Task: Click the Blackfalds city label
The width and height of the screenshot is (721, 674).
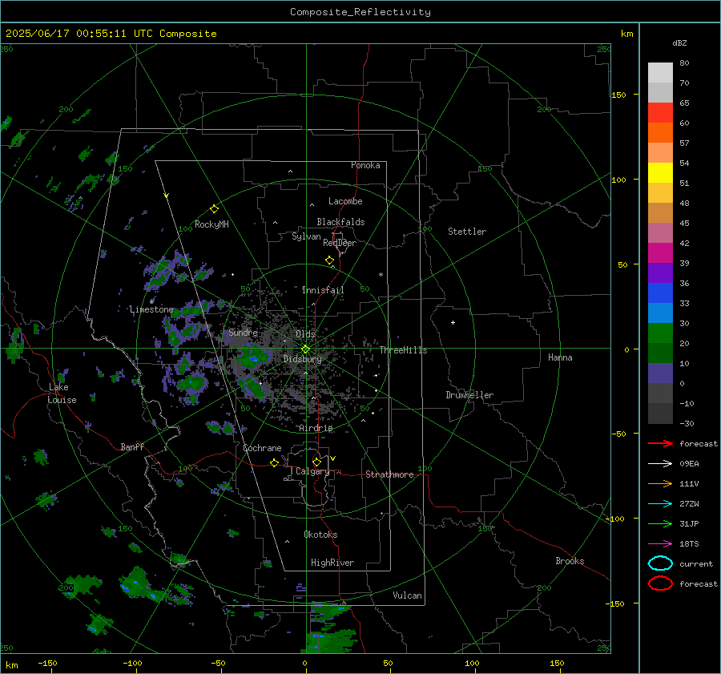Action: [x=340, y=222]
